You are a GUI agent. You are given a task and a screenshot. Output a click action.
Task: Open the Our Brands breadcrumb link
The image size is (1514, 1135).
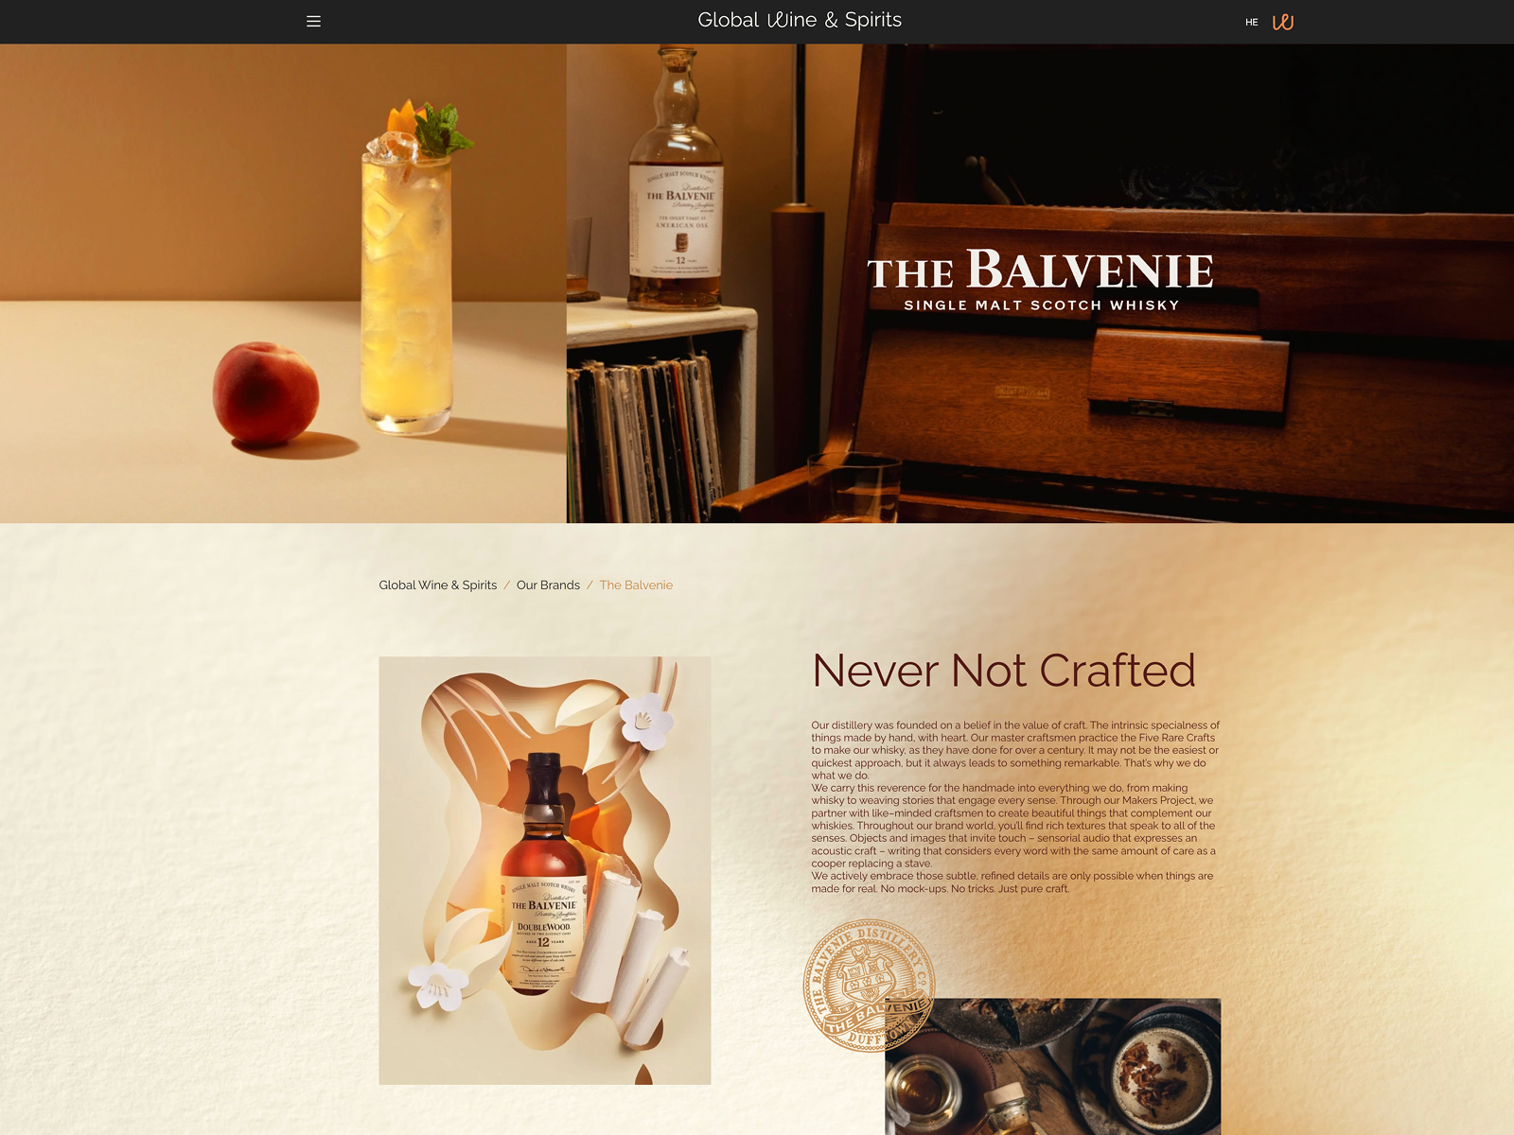[548, 585]
